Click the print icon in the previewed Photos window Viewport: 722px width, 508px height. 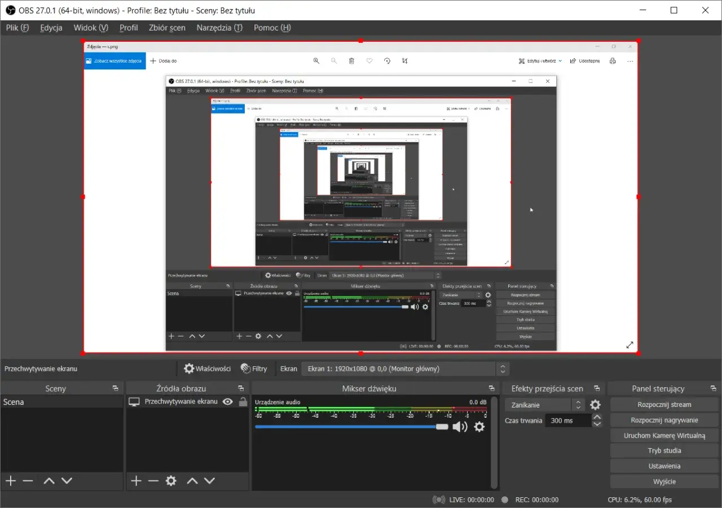point(613,61)
